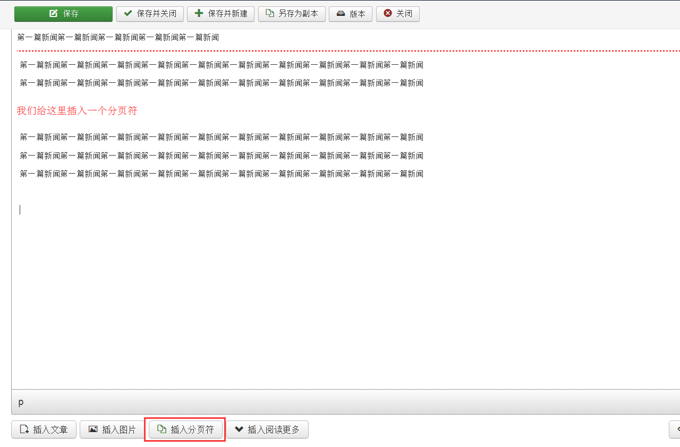
Task: Open the 插入阅读更多 insert tool
Action: [268, 429]
